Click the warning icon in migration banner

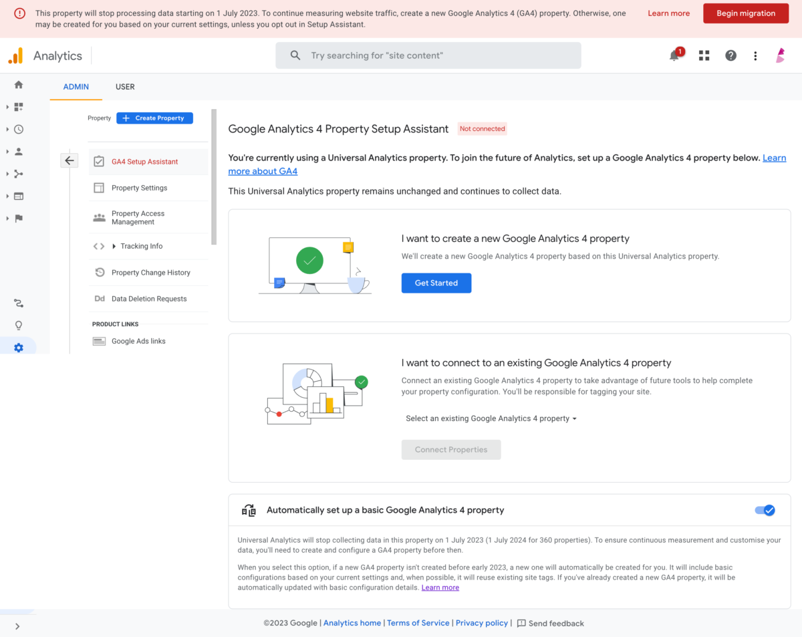click(x=19, y=13)
